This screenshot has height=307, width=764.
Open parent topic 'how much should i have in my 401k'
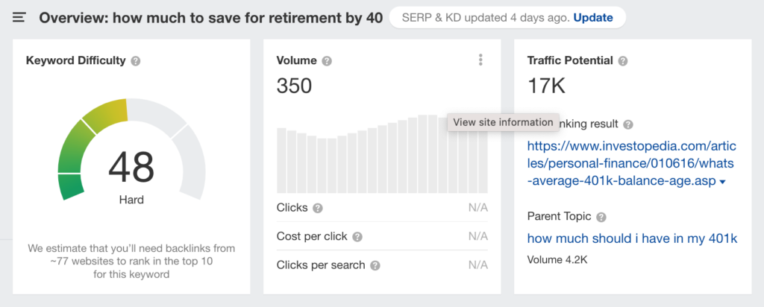[632, 238]
